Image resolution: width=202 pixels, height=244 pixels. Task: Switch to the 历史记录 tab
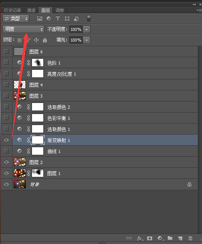[x=12, y=10]
